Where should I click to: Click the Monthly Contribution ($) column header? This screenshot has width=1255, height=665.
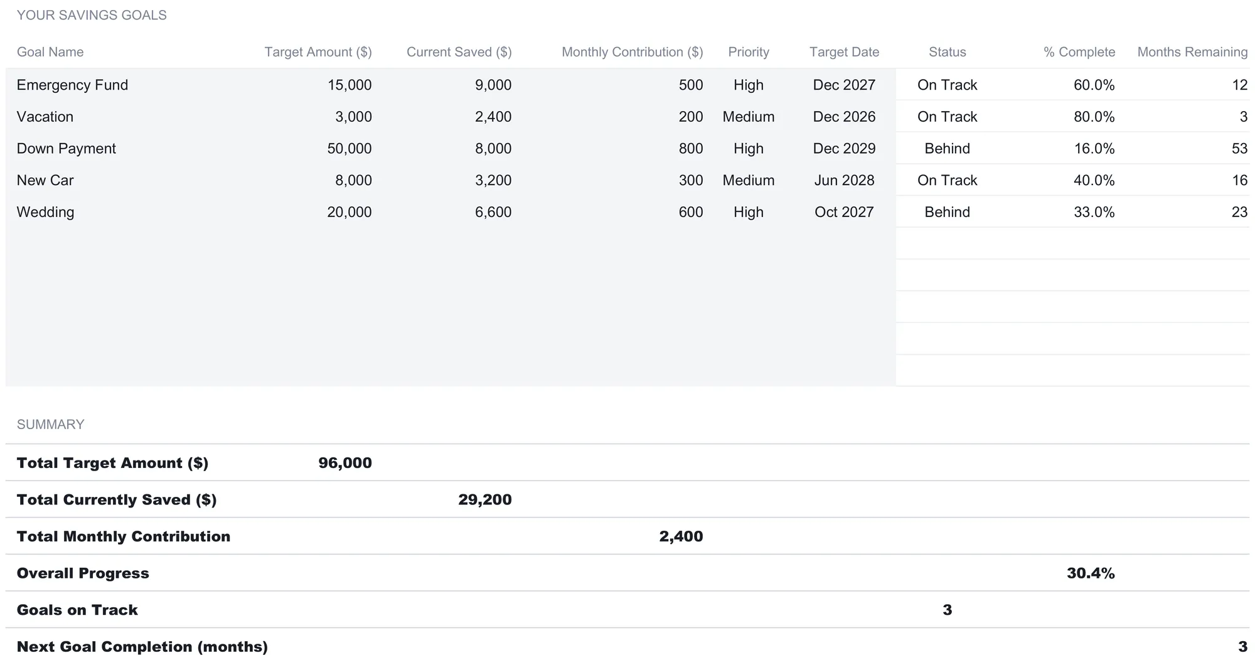(x=633, y=52)
